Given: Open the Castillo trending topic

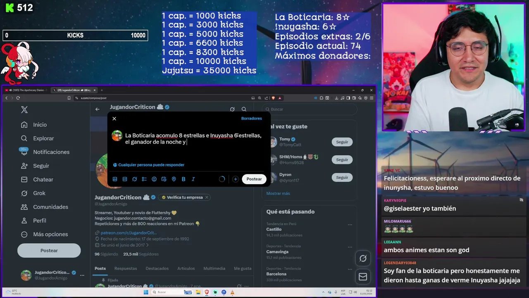Looking at the screenshot, I should click(x=274, y=229).
